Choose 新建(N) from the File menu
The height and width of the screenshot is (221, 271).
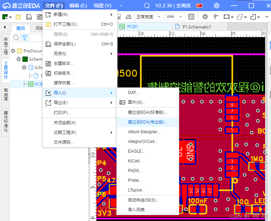click(80, 14)
